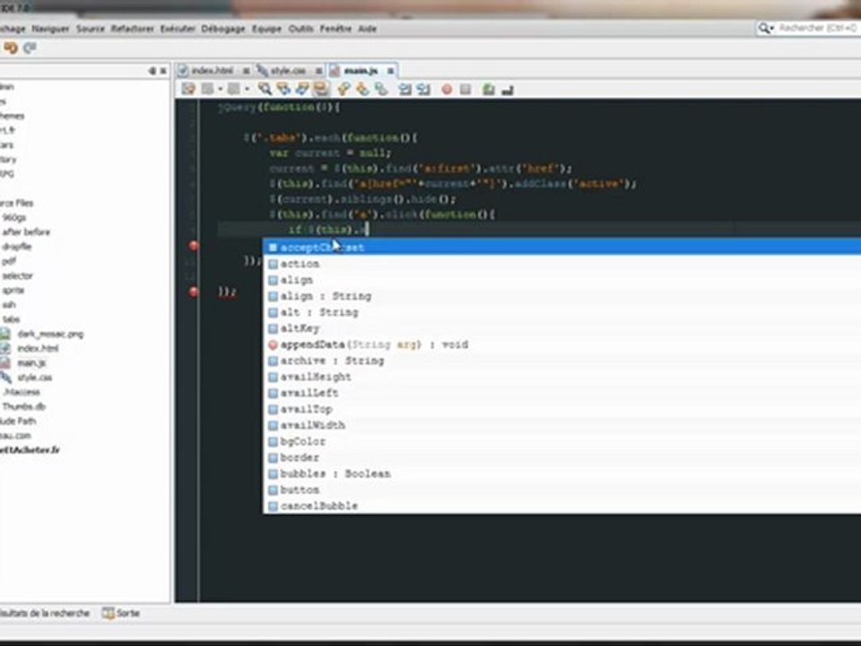
Task: Select style.css in project tree
Action: click(x=35, y=378)
